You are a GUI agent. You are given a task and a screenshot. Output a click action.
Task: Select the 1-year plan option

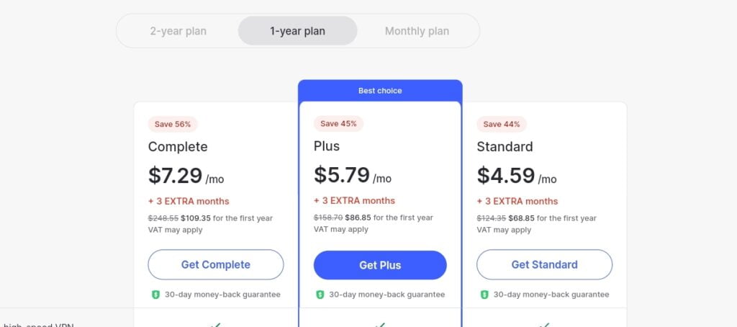click(297, 31)
